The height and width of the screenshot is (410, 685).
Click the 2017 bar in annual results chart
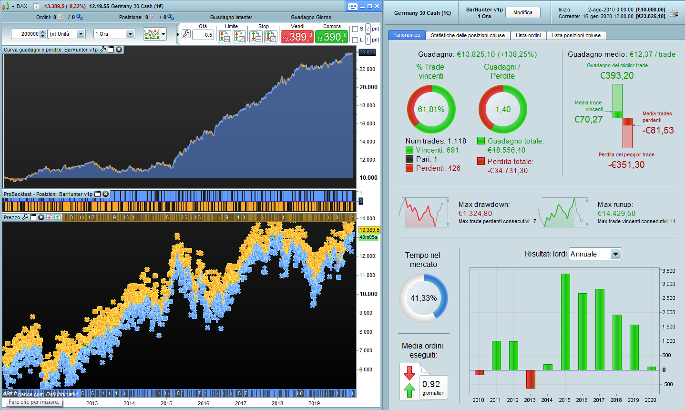600,329
